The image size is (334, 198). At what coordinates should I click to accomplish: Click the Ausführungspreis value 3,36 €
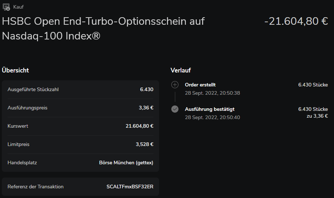pos(146,108)
